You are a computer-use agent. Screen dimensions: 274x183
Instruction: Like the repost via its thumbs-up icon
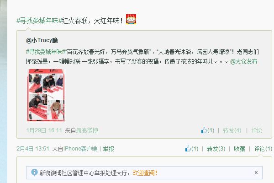pos(188,149)
